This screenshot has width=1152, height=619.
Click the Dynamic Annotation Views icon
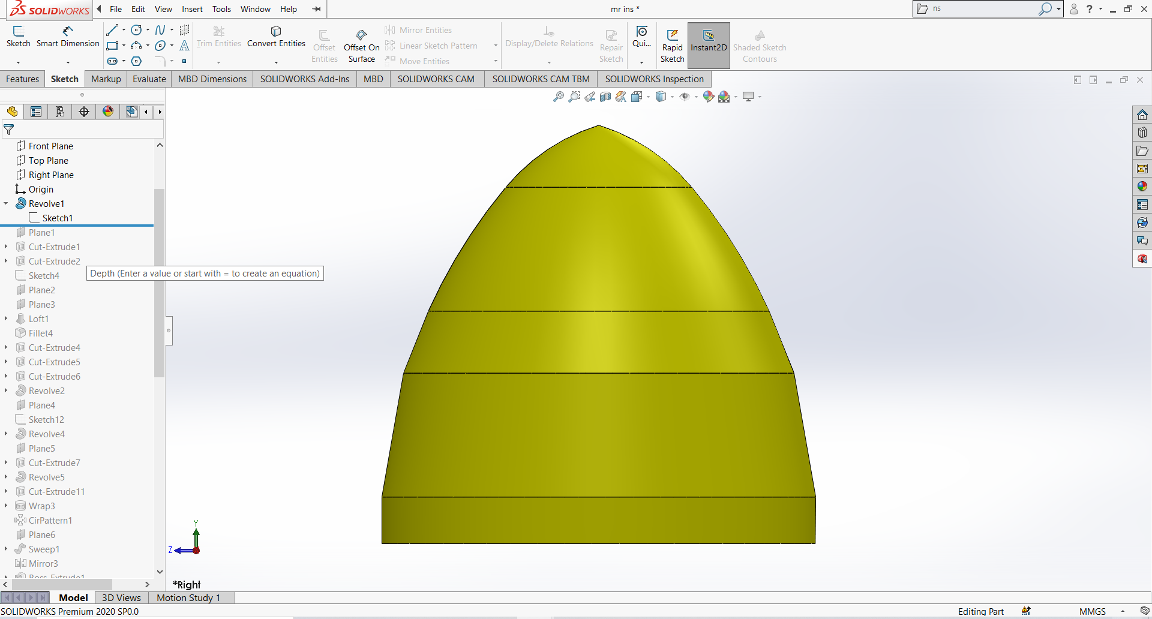621,97
